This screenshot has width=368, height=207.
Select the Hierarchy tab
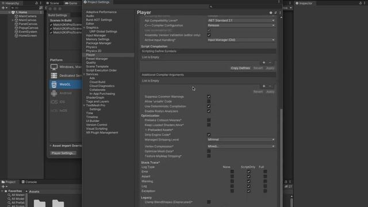click(10, 3)
